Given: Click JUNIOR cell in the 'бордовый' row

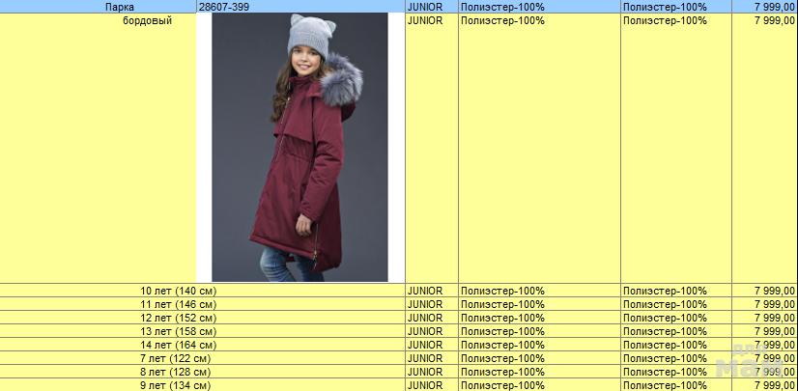Looking at the screenshot, I should click(425, 20).
